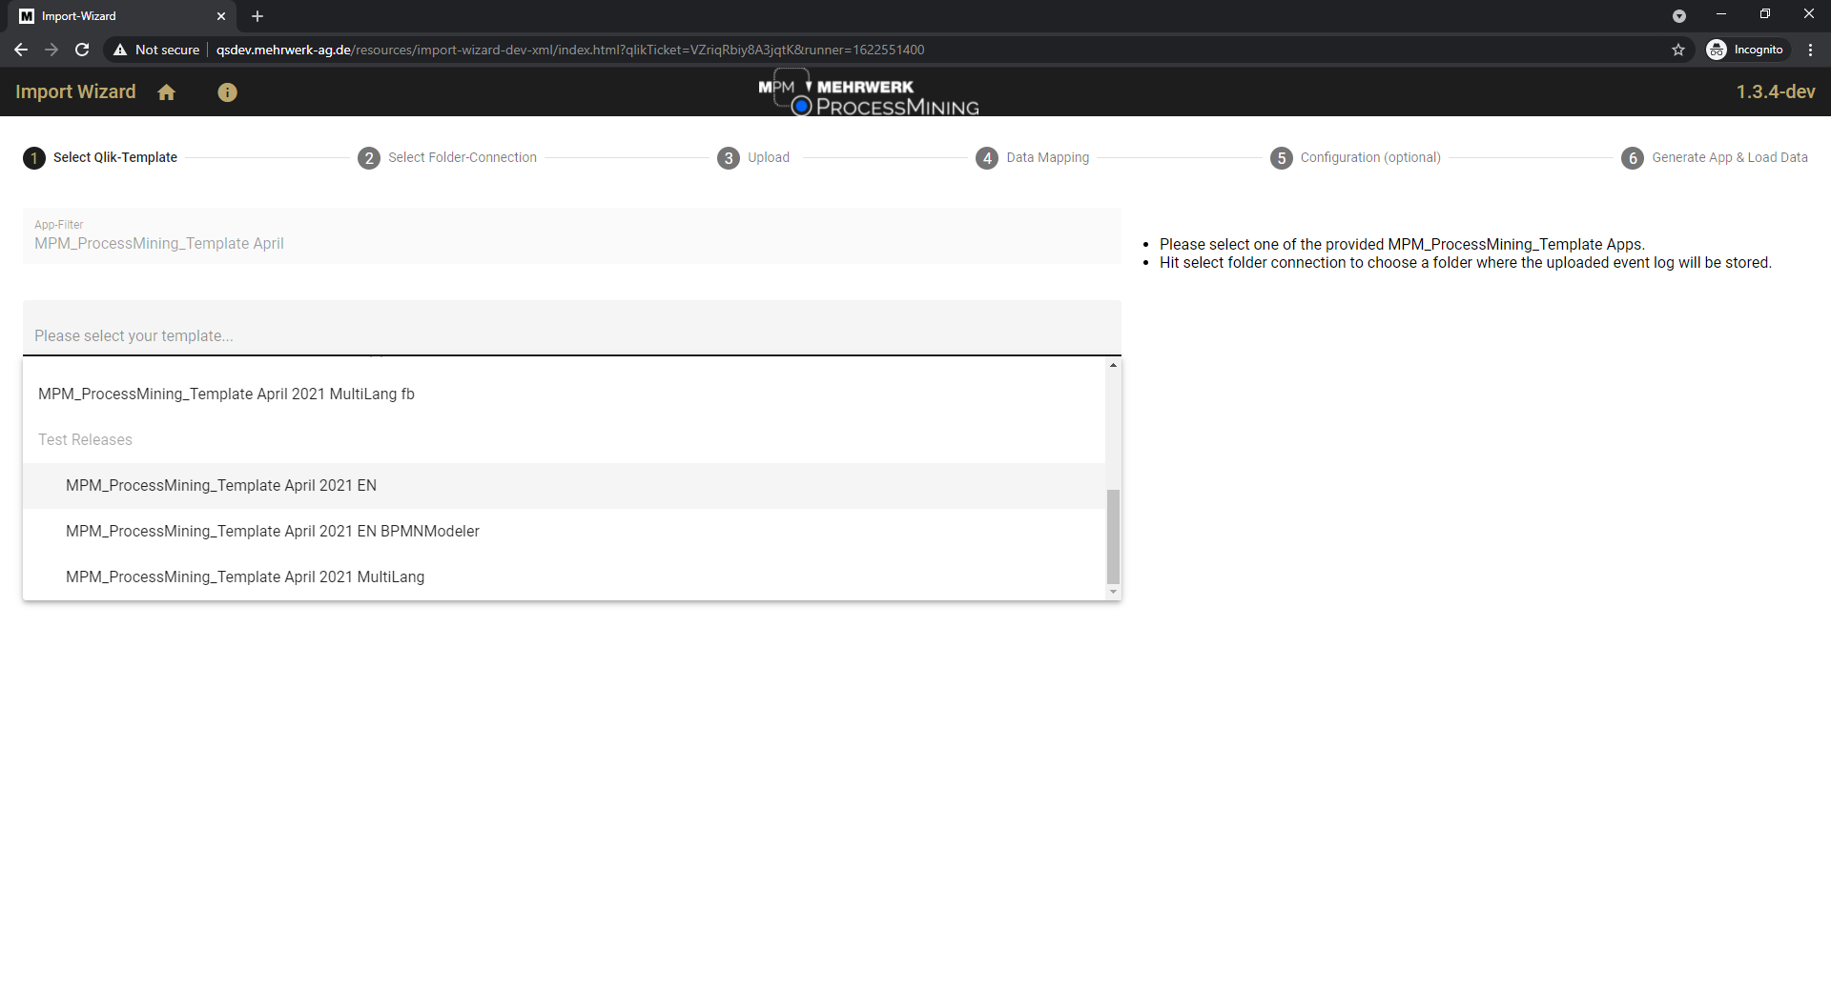Screen dimensions: 1831x991
Task: Bookmark this page with star icon
Action: (1678, 50)
